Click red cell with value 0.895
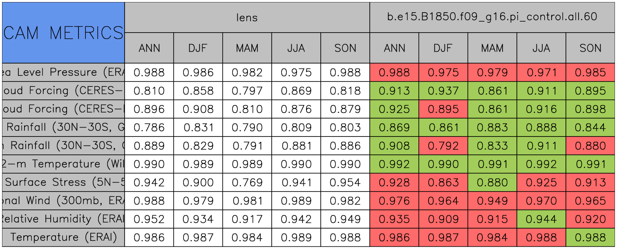Image resolution: width=617 pixels, height=249 pixels. pyautogui.click(x=443, y=109)
